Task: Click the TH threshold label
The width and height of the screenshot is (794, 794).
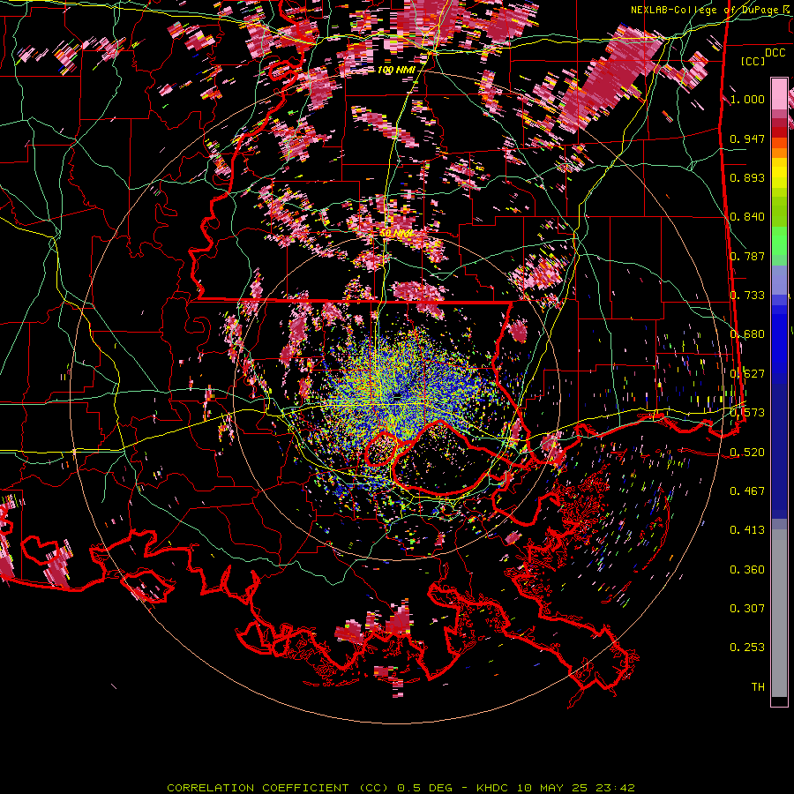Action: point(758,686)
